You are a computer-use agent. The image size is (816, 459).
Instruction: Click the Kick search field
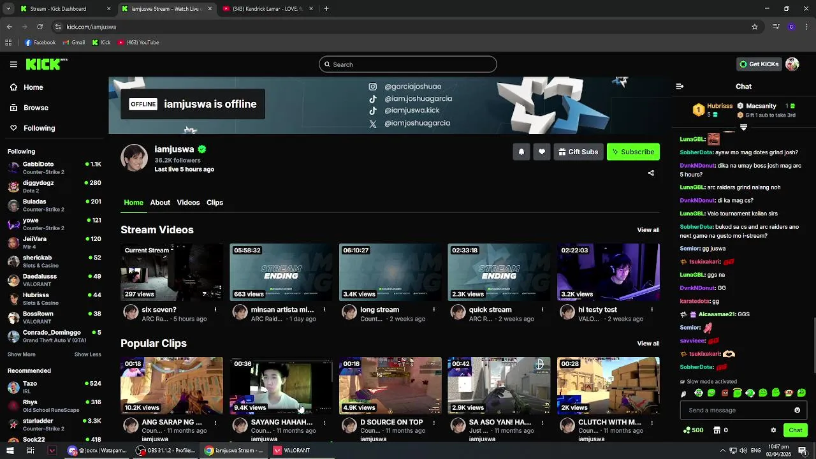click(x=408, y=64)
